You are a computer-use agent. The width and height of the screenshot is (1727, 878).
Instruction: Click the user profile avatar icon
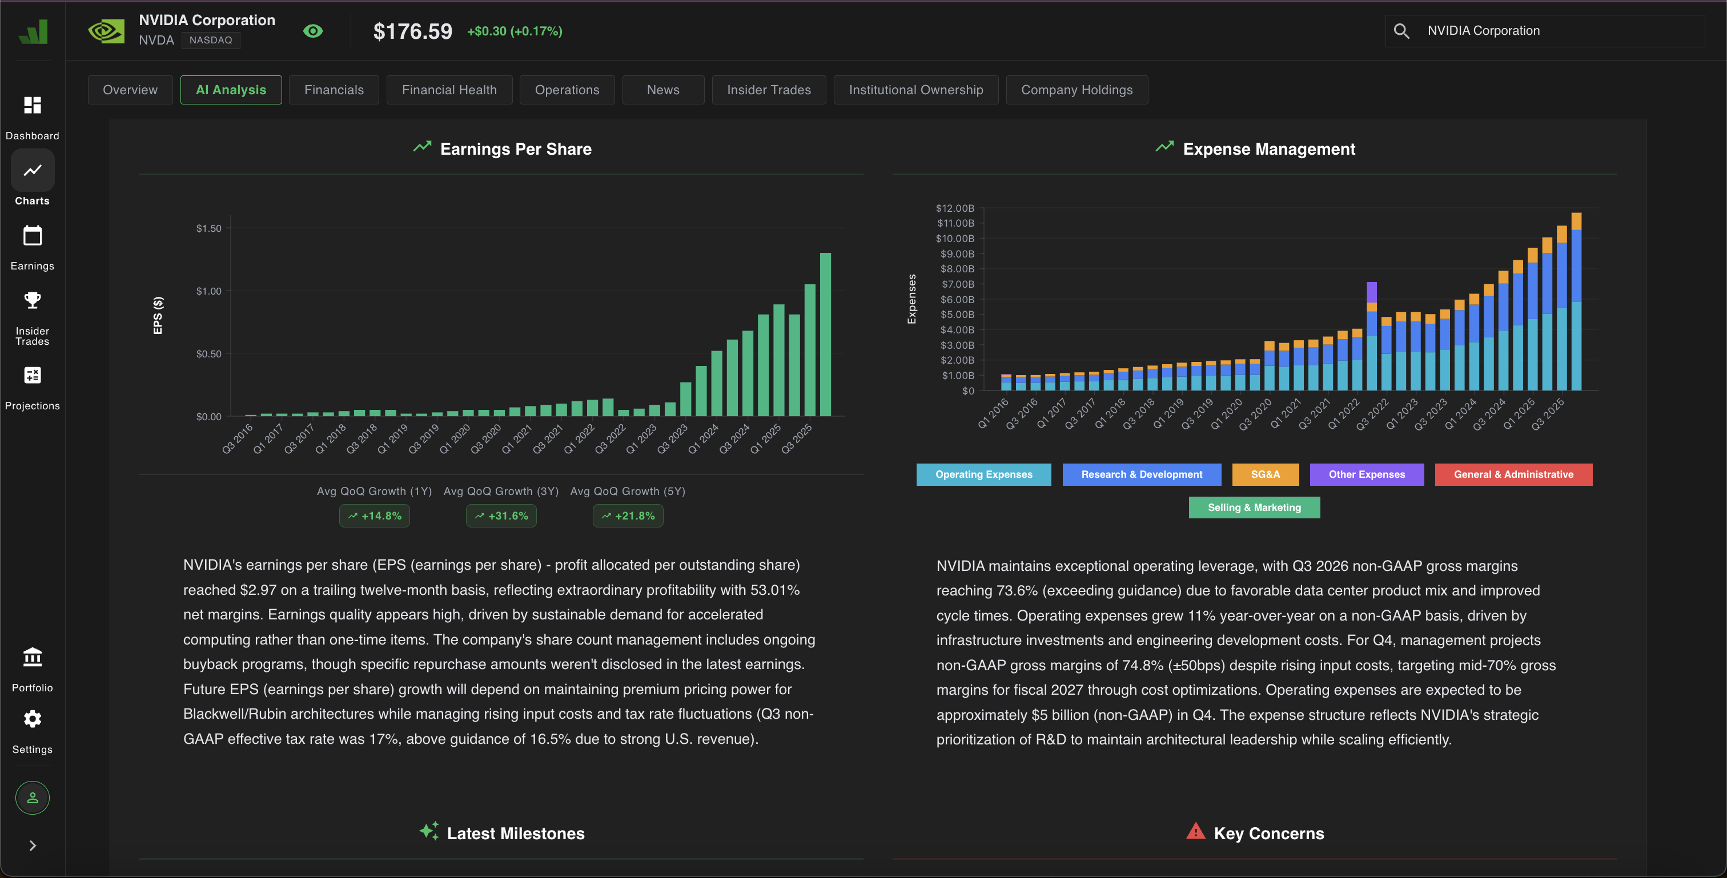click(32, 798)
